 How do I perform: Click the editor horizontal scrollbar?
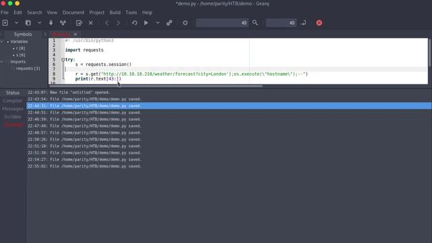point(156,86)
